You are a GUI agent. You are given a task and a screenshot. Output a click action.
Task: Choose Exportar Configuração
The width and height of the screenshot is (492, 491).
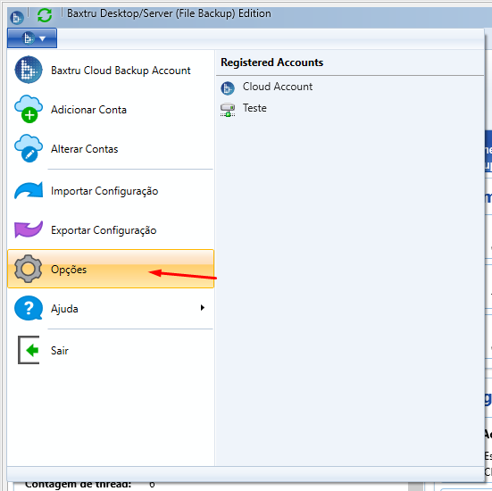click(111, 230)
